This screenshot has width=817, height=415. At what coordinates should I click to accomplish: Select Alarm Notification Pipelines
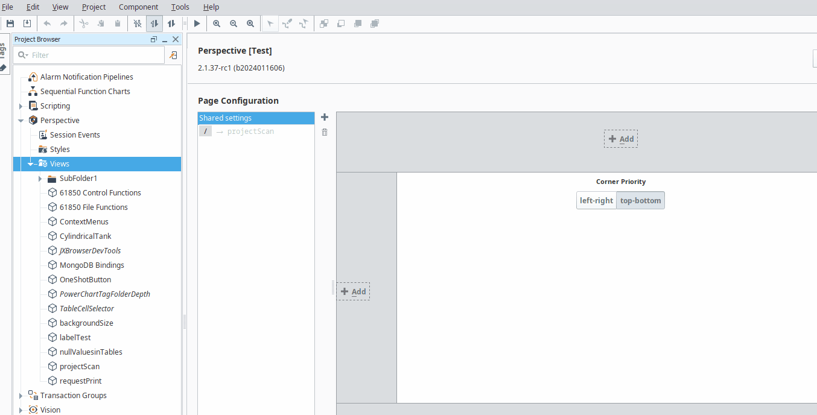(86, 77)
